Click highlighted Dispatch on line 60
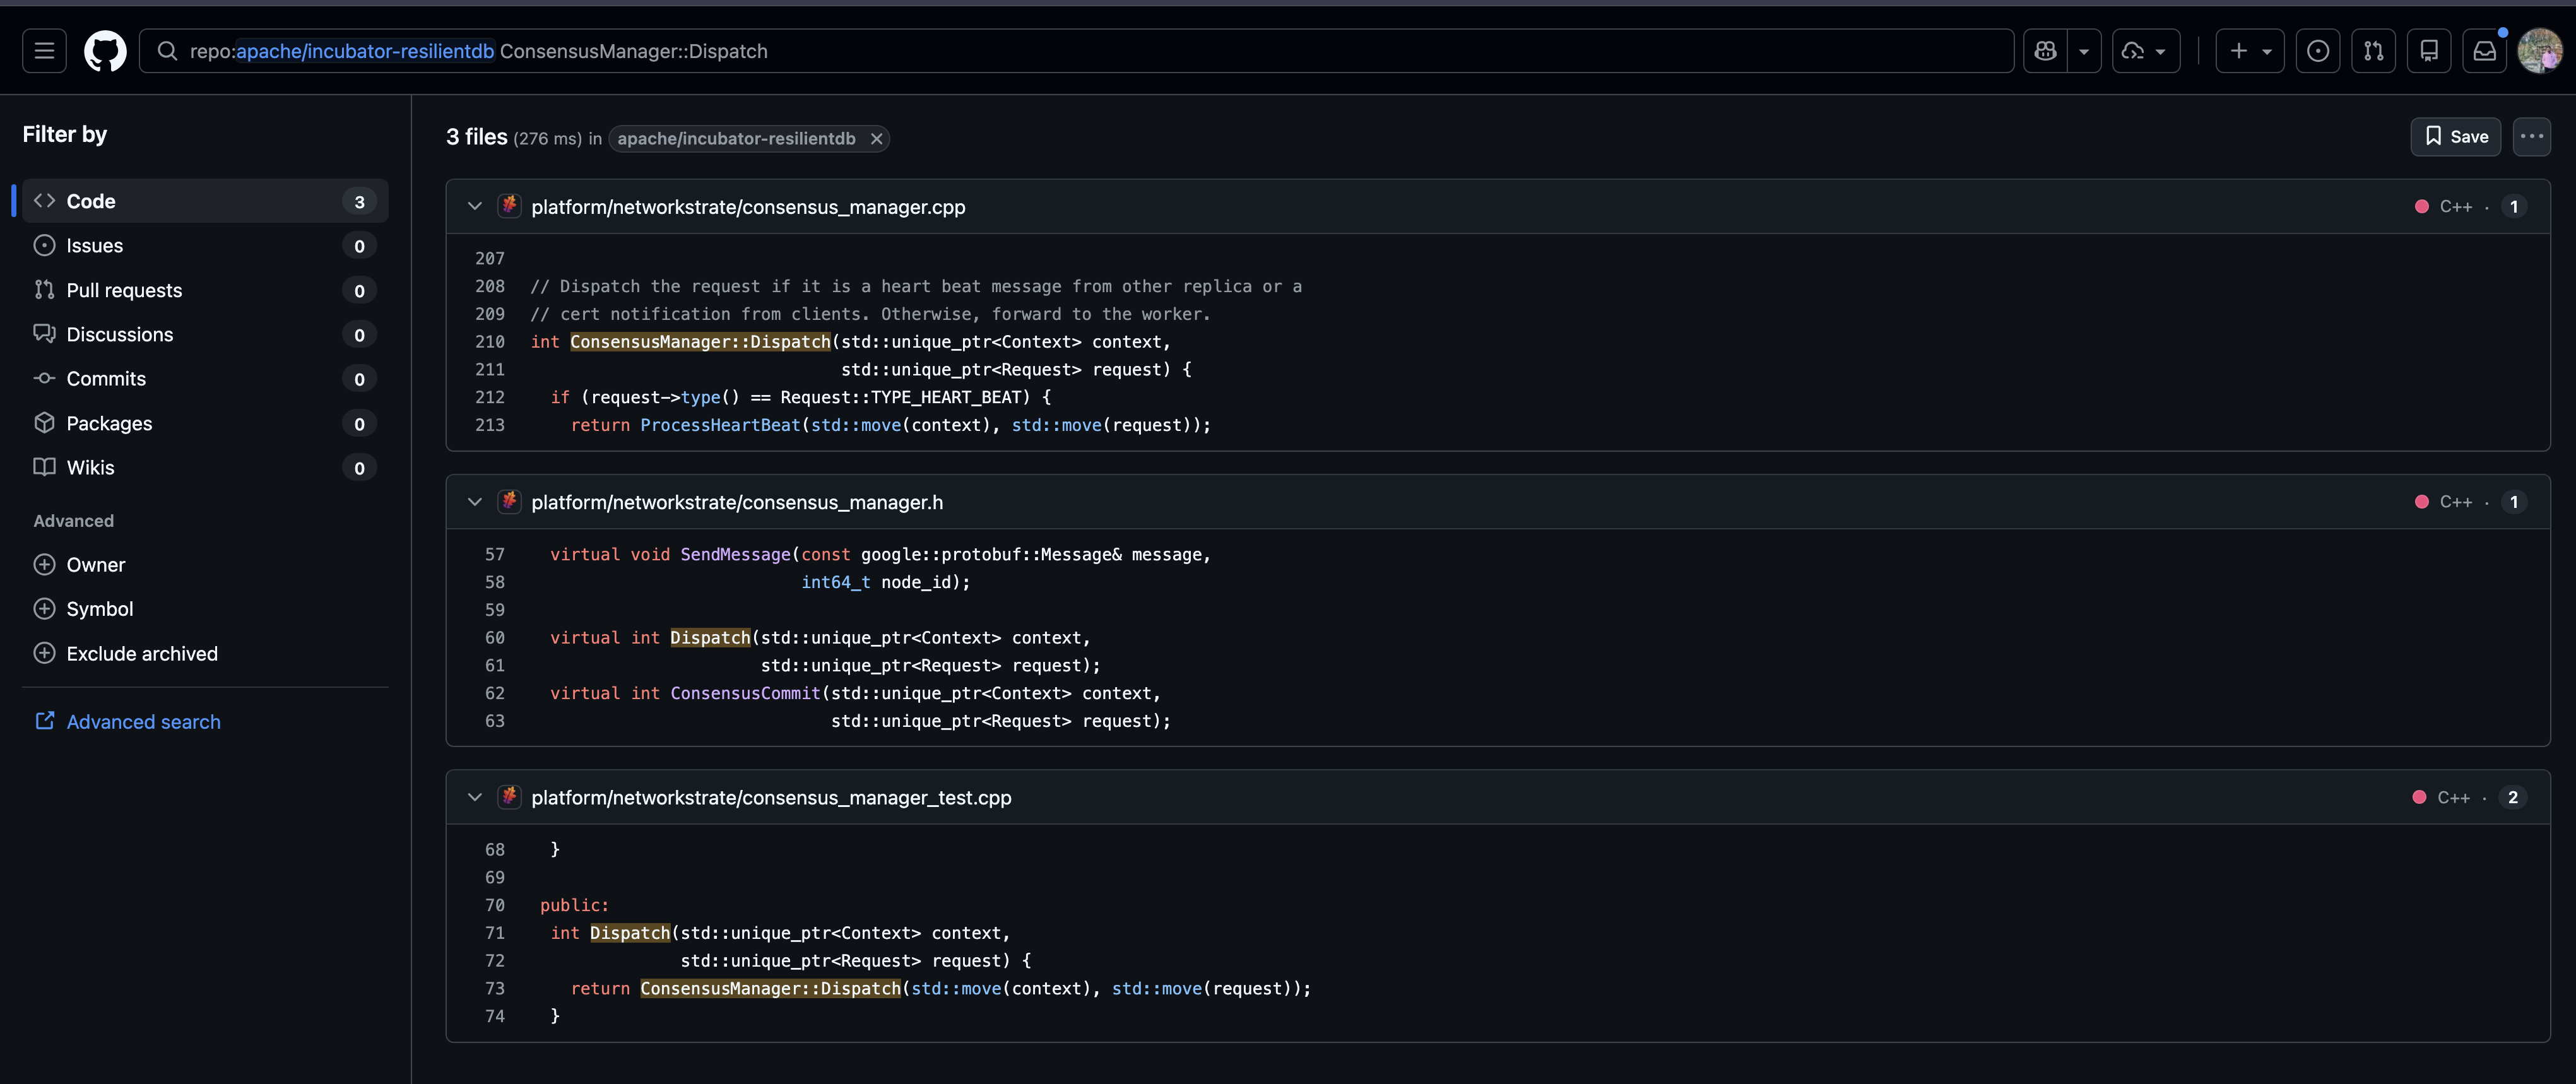 coord(710,638)
